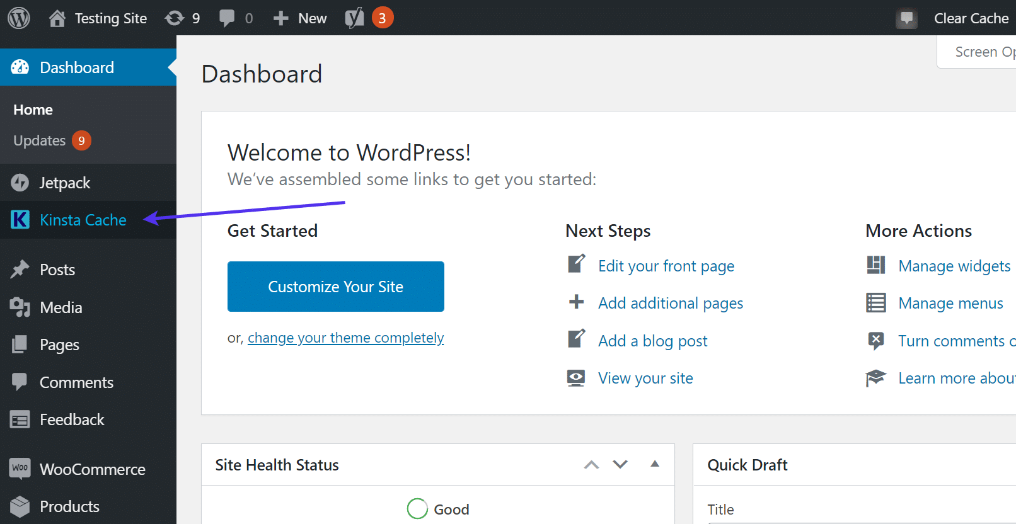Click the plus icon beside Add additional pages
Image resolution: width=1016 pixels, height=524 pixels.
pos(576,302)
